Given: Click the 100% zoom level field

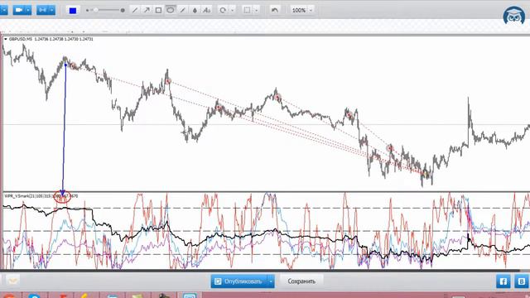Looking at the screenshot, I should pyautogui.click(x=299, y=11).
